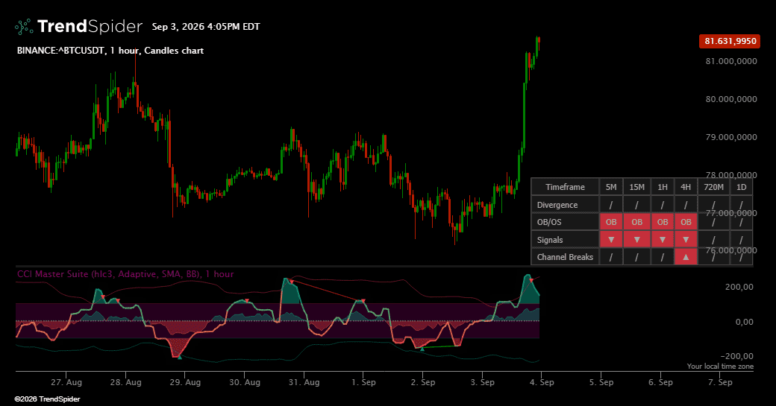Click the 30. Aug date axis label

(x=245, y=382)
